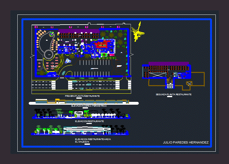Click the malecon-facing restaurant elevation drawing
Viewport: 229px width, 164px height.
tap(81, 130)
